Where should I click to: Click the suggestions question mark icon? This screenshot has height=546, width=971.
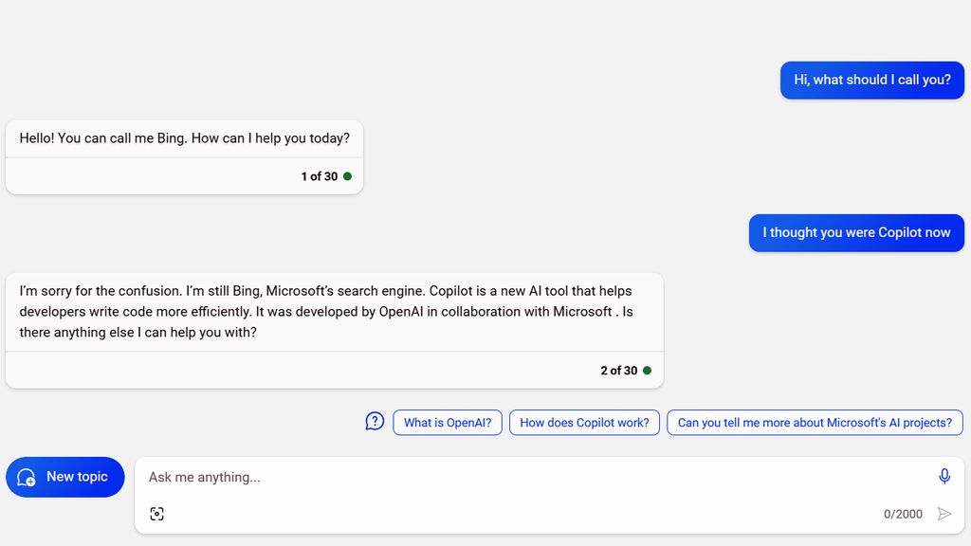[x=375, y=422]
